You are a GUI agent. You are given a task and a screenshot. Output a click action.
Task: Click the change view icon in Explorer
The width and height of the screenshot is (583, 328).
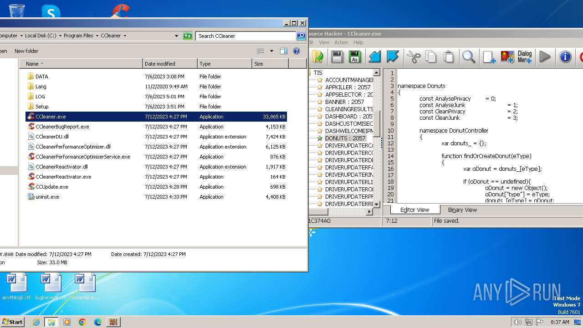tap(261, 51)
